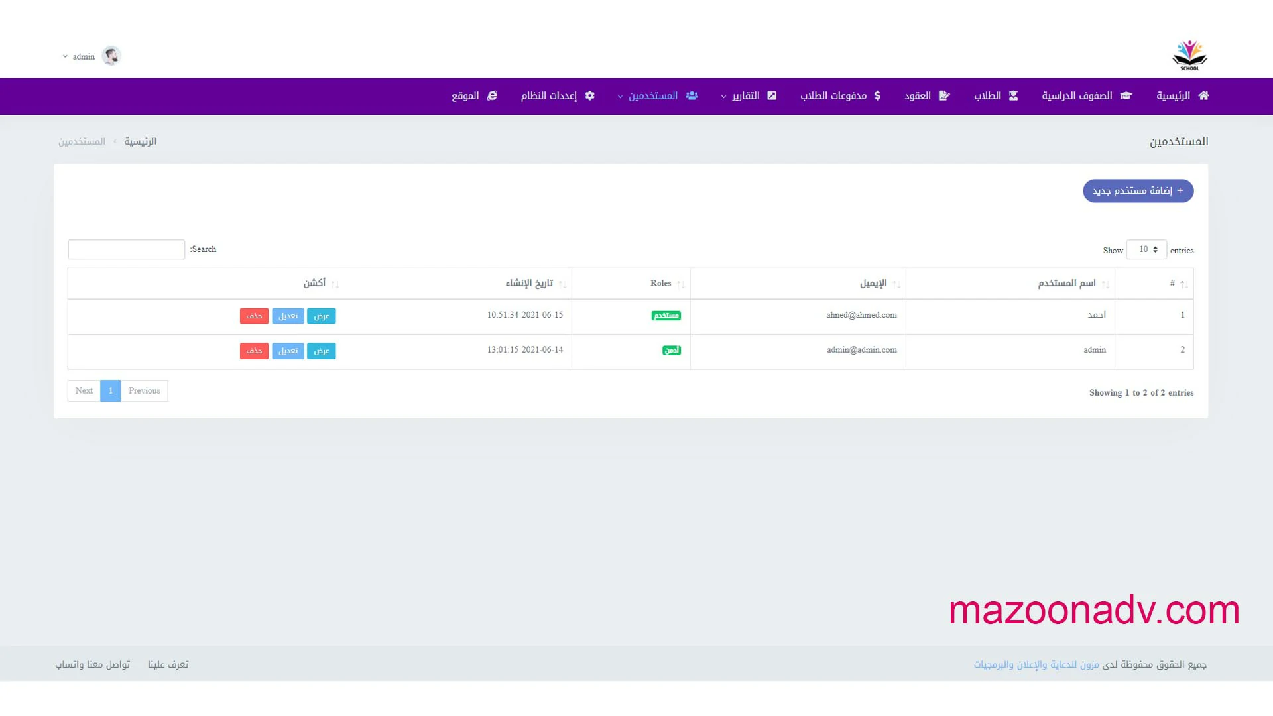
Task: Go to Next pagination page
Action: (x=84, y=391)
